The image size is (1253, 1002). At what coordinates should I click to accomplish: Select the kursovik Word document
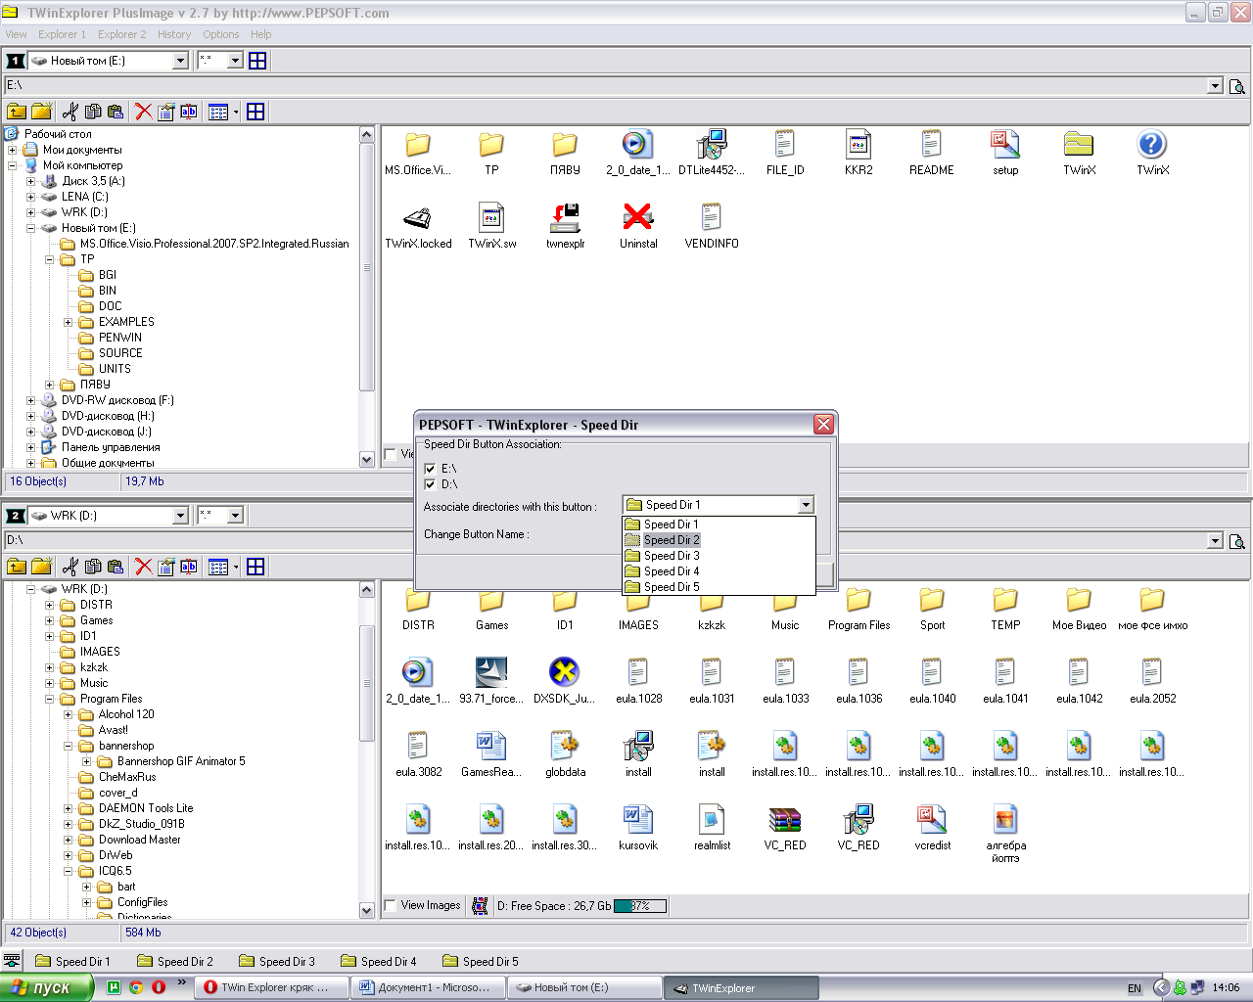tap(638, 819)
